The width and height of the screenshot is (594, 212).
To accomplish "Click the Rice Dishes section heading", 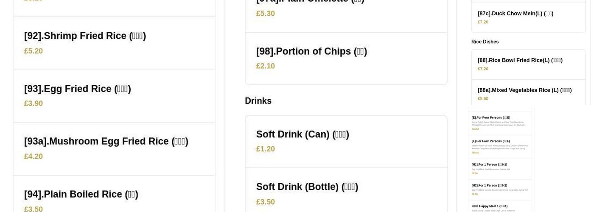I will (485, 42).
